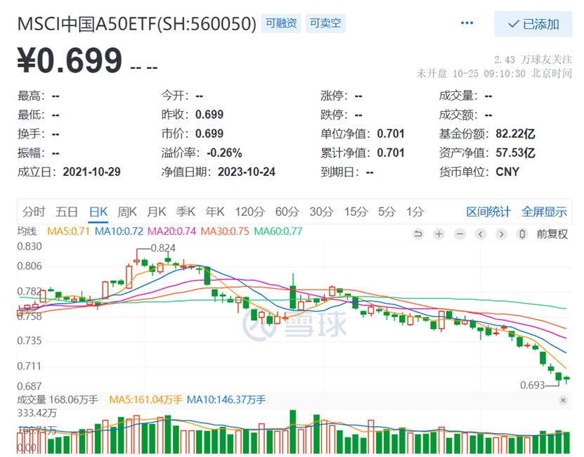Zoom in the chart with plus icon

click(439, 234)
